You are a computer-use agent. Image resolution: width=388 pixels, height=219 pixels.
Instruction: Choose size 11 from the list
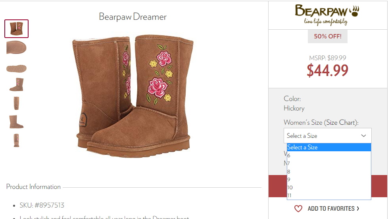point(329,195)
